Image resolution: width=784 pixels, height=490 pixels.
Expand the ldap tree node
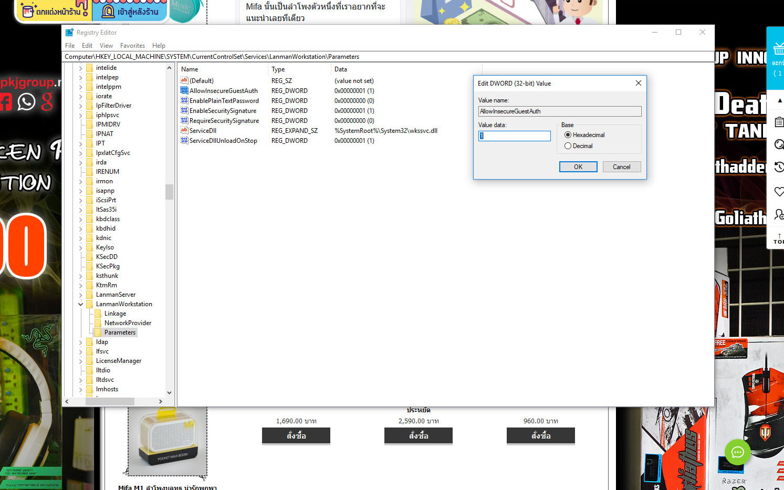pyautogui.click(x=80, y=342)
